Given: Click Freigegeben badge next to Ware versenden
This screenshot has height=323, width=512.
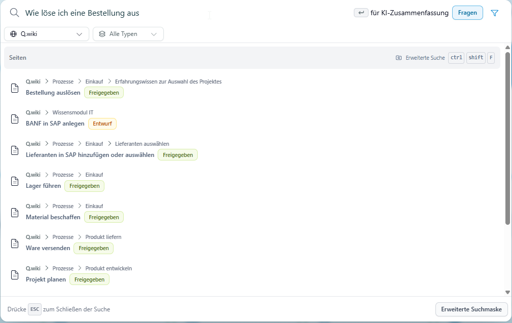Looking at the screenshot, I should point(93,248).
